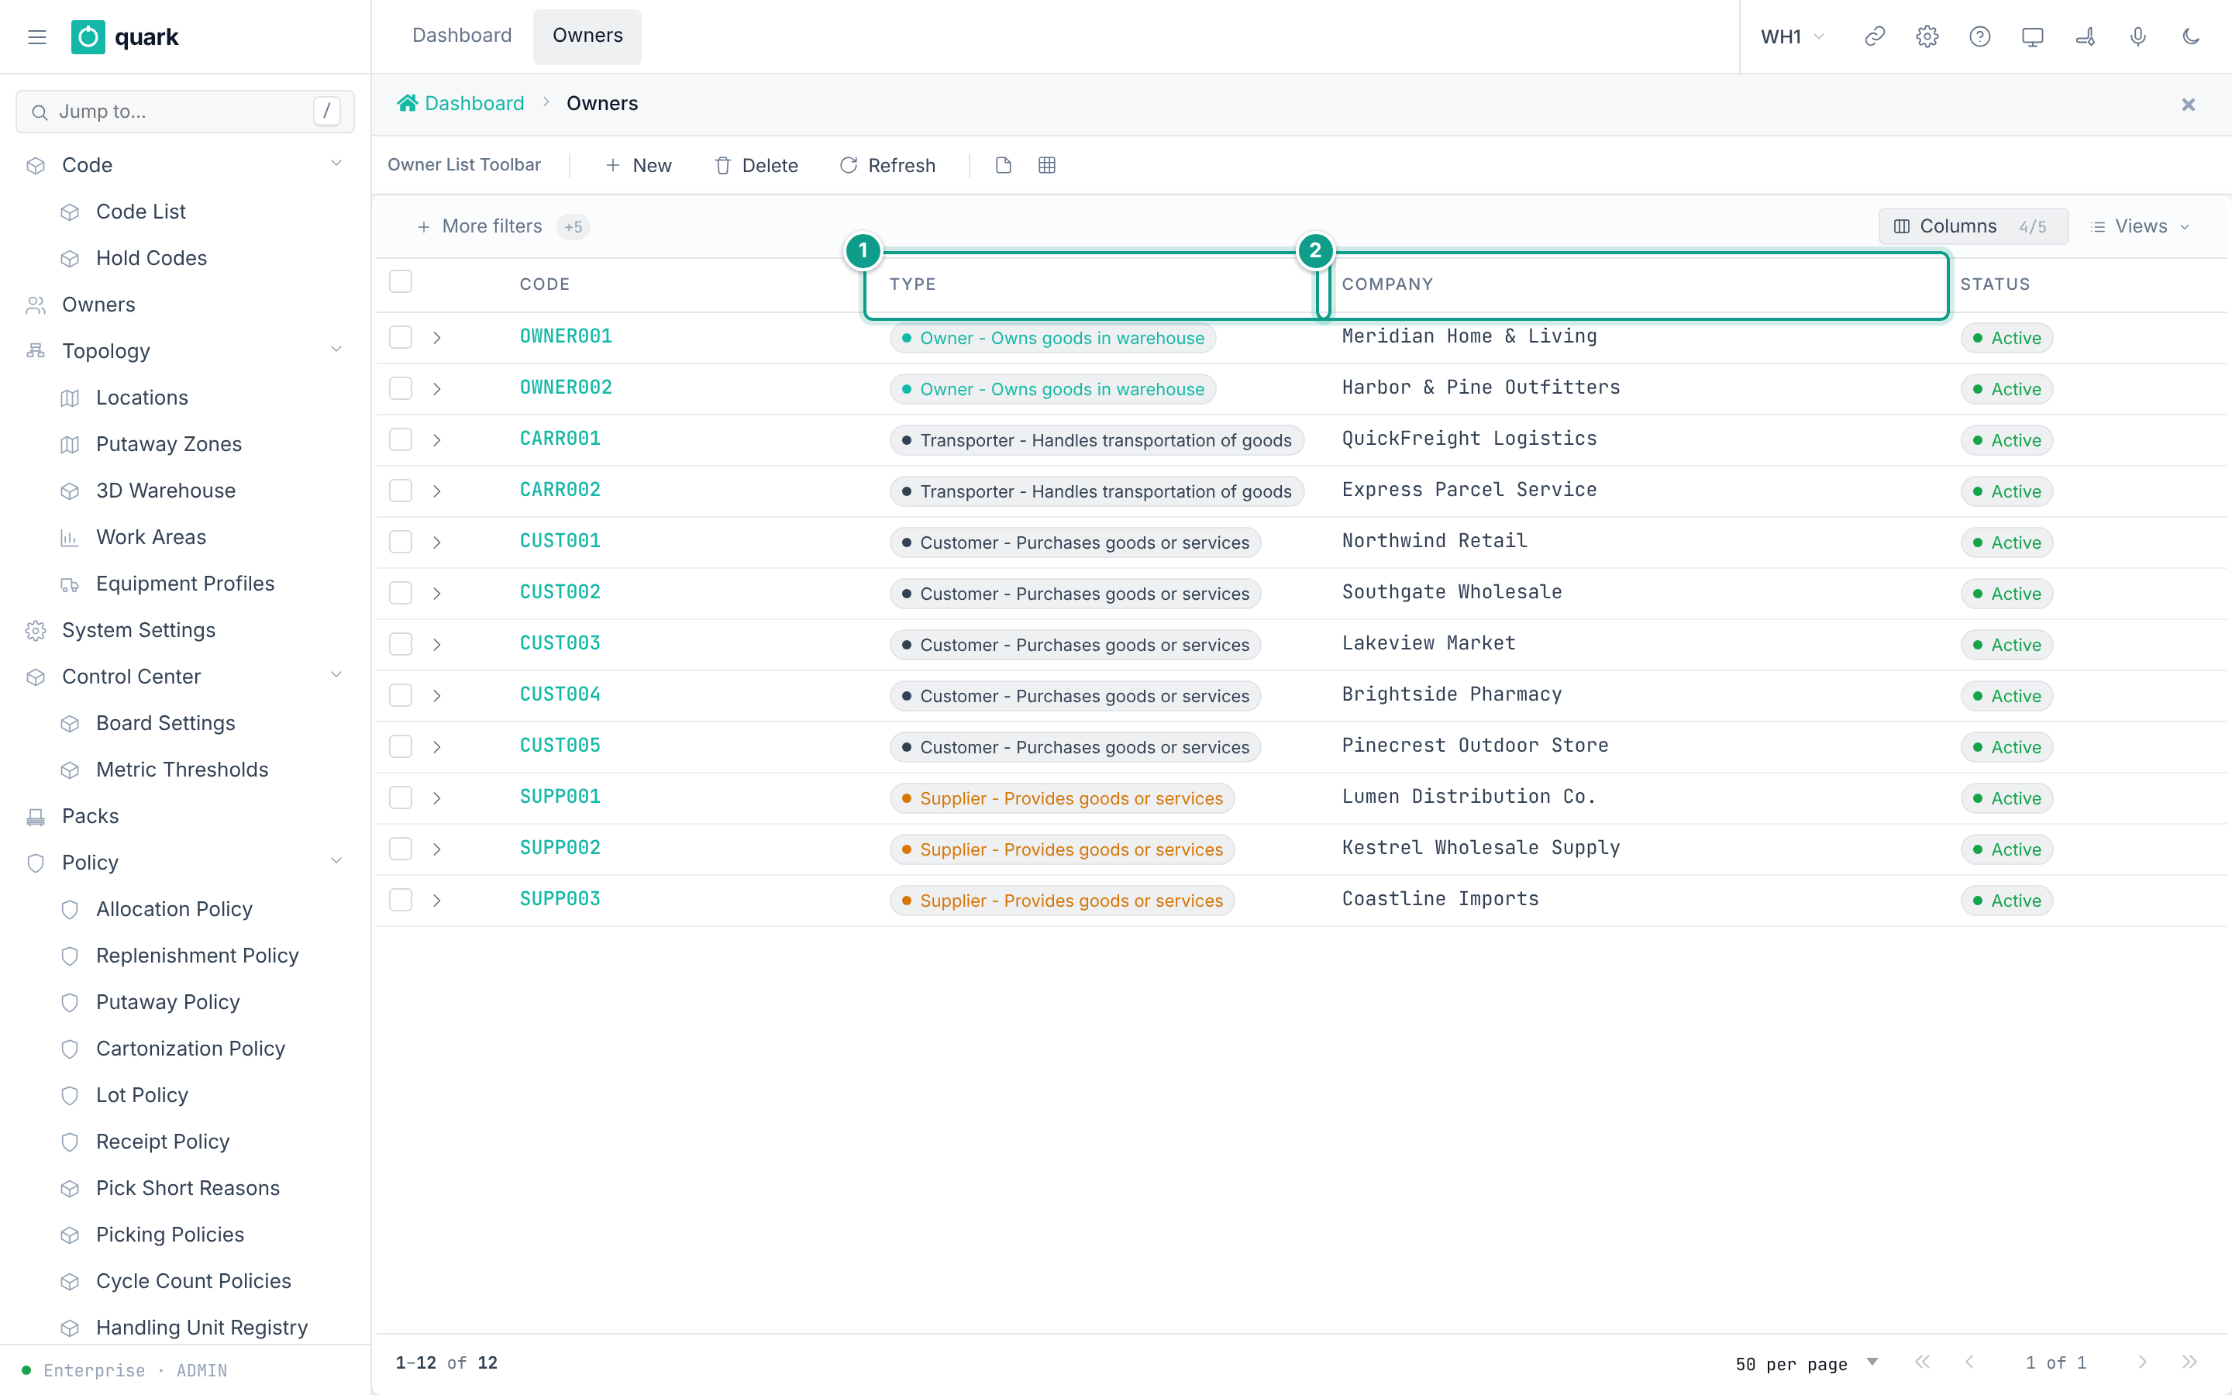
Task: Click the quark logo icon
Action: tap(88, 37)
